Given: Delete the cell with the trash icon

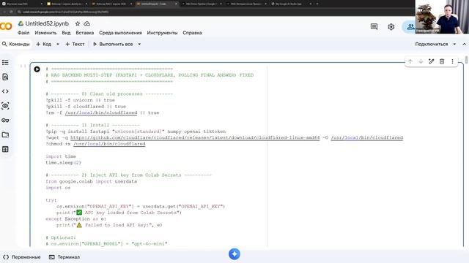Looking at the screenshot, I should 442,61.
